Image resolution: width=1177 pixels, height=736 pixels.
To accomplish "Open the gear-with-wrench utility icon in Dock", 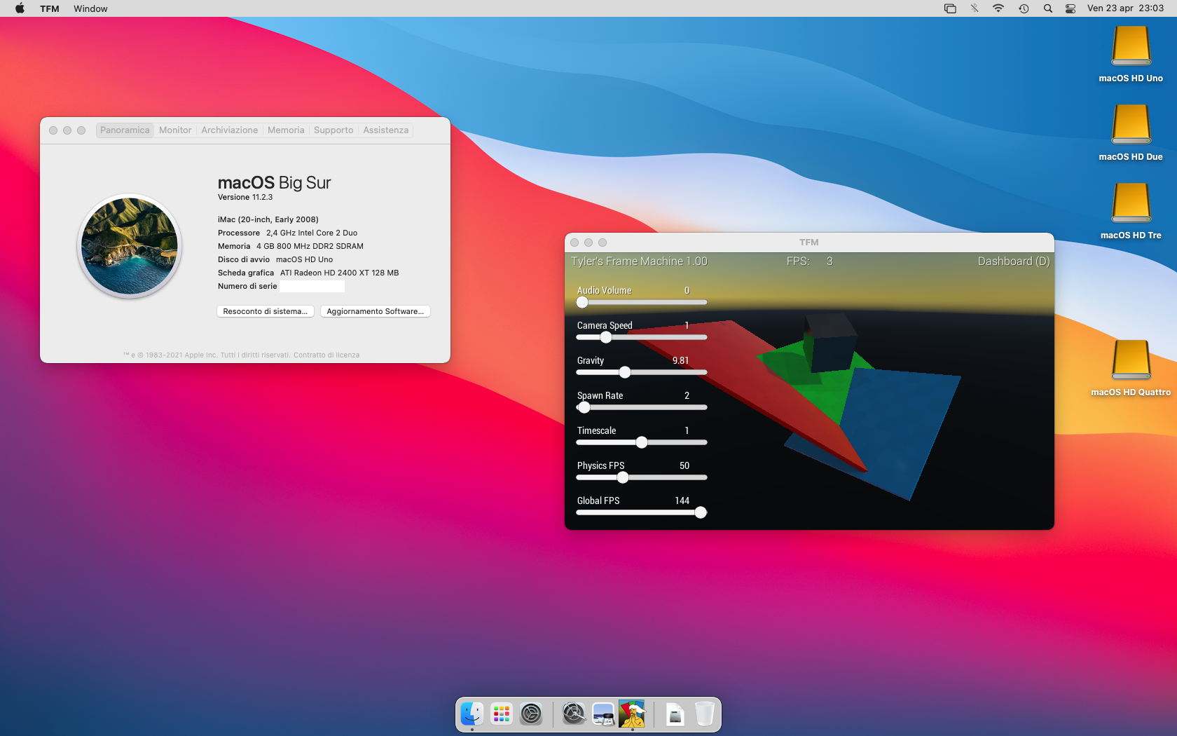I will pyautogui.click(x=574, y=714).
